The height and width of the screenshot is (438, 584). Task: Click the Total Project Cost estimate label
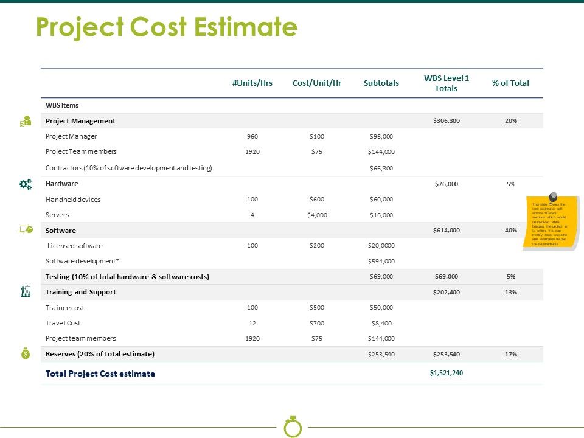[100, 374]
